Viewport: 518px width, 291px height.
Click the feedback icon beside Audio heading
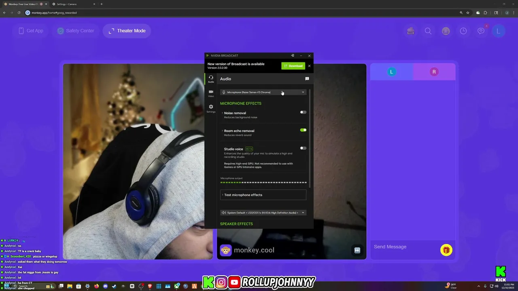coord(307,79)
